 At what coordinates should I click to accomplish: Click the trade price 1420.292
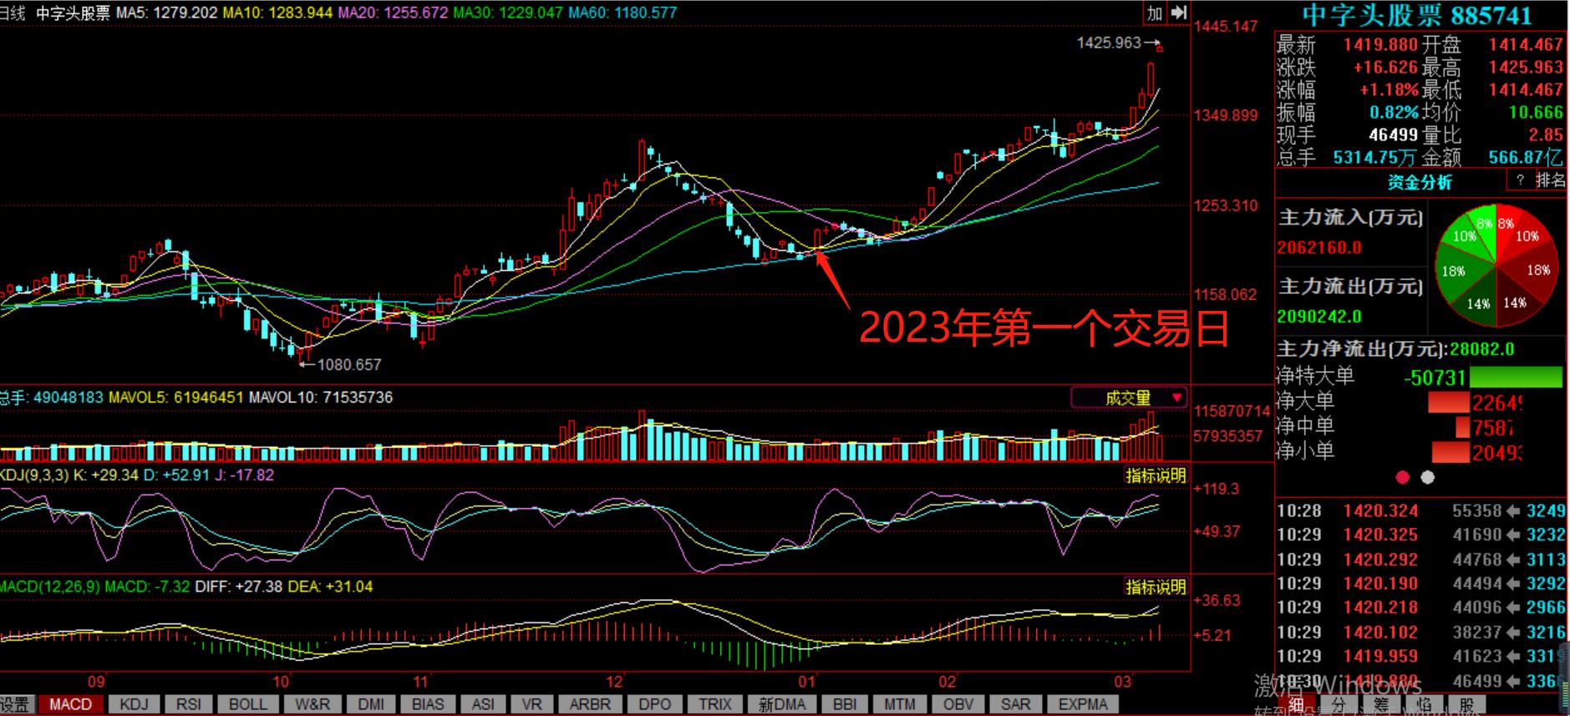tap(1380, 559)
